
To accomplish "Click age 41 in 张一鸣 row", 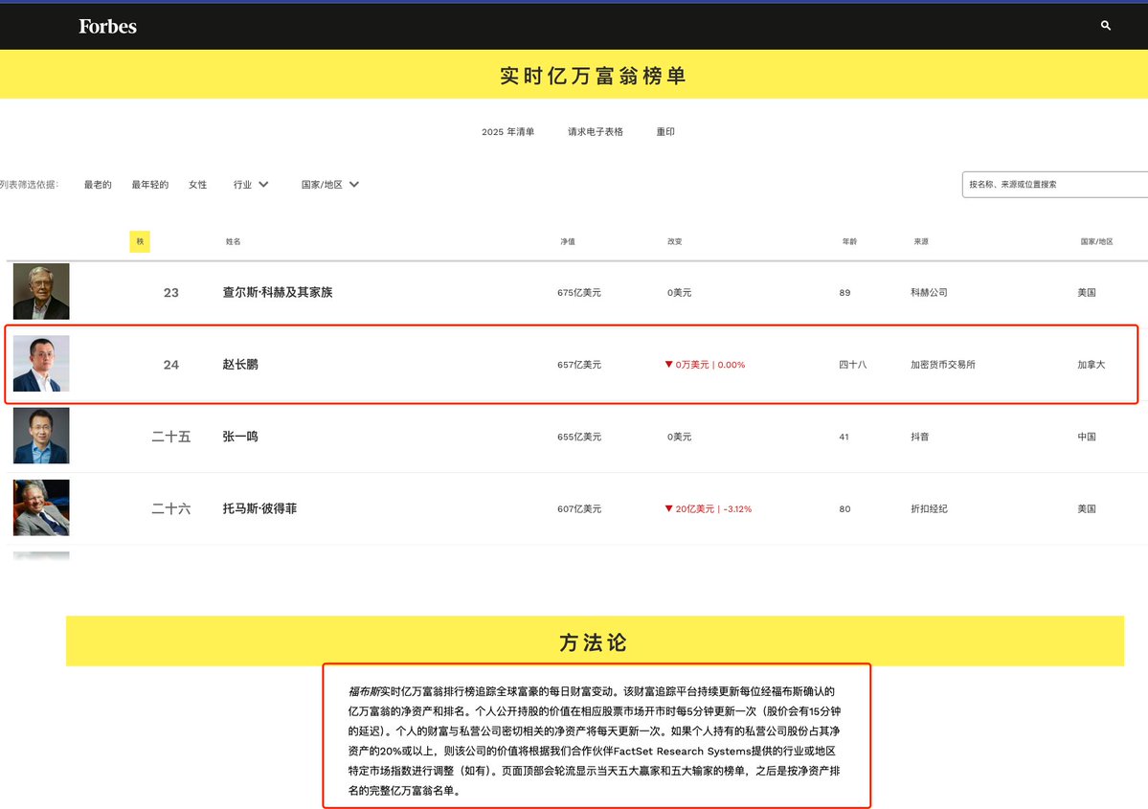I will tap(844, 438).
